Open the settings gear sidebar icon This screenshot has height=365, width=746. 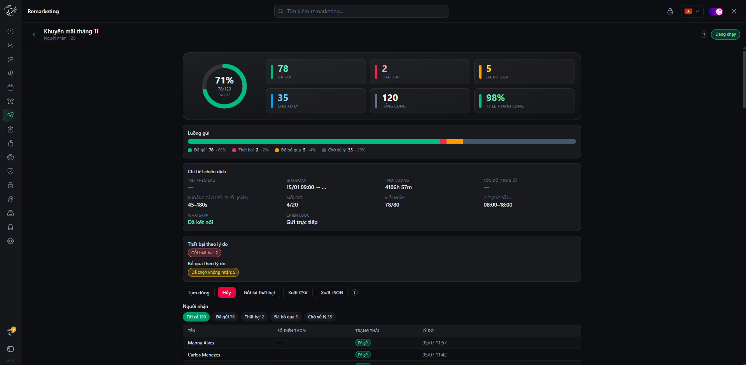(x=11, y=241)
